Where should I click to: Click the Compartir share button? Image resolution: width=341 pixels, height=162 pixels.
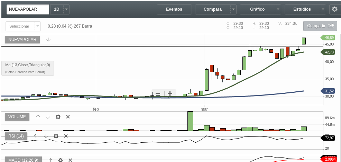320,26
